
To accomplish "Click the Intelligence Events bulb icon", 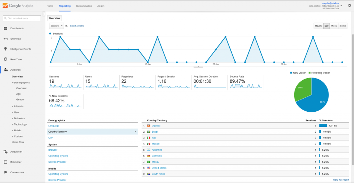I will (6, 49).
